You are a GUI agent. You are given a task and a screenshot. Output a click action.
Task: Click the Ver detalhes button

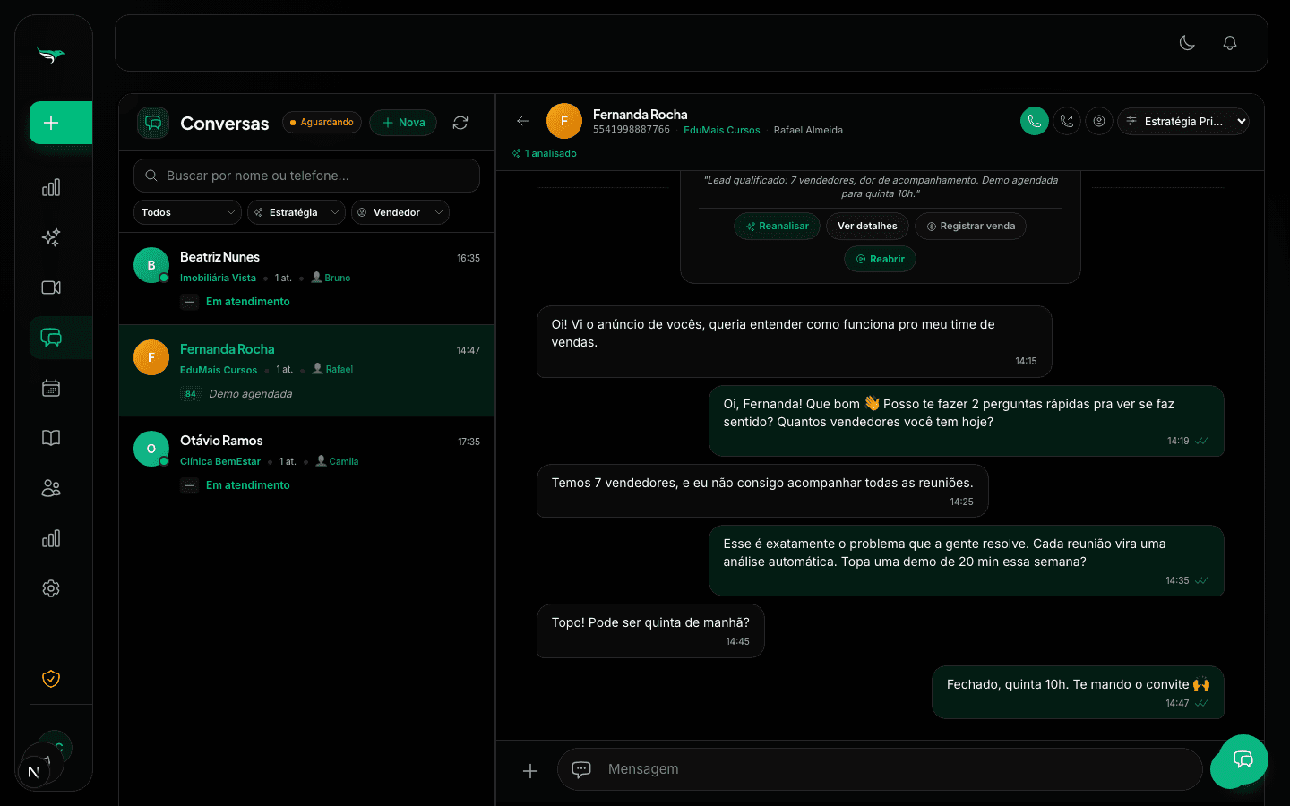867,226
